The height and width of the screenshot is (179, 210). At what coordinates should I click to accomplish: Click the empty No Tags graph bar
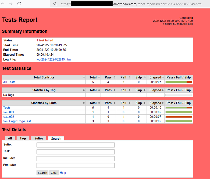[x=178, y=95]
